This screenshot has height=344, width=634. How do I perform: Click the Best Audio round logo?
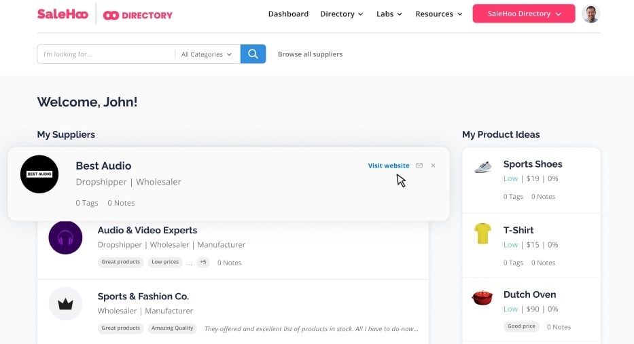39,174
